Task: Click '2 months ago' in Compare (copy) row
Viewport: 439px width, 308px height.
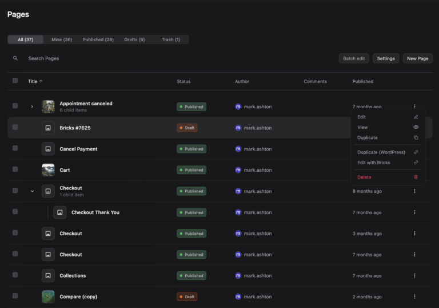Action: 367,297
